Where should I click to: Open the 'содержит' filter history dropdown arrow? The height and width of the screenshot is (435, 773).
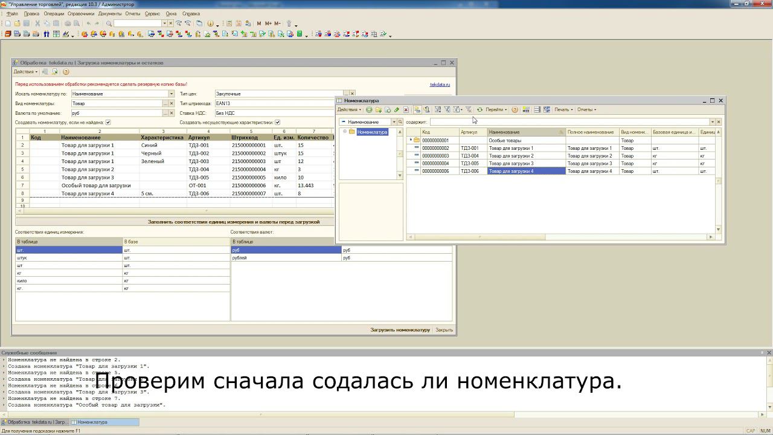pos(712,122)
